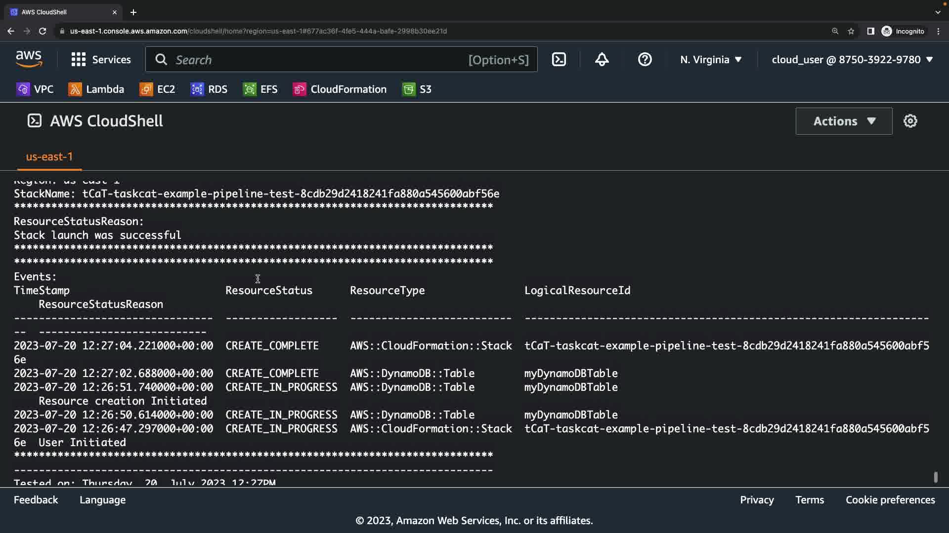Click the Feedback link in footer
This screenshot has width=949, height=533.
coord(36,499)
